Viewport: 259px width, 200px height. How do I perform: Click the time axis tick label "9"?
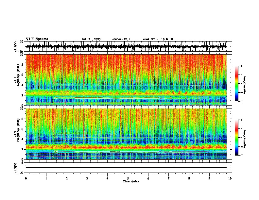coord(209,178)
